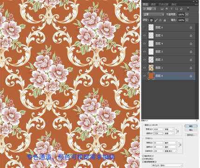Click the resolution field showing 300

[x=158, y=151]
